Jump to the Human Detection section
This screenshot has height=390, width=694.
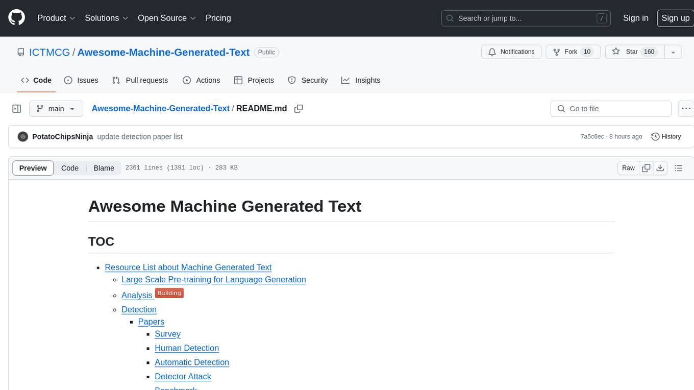coord(187,348)
